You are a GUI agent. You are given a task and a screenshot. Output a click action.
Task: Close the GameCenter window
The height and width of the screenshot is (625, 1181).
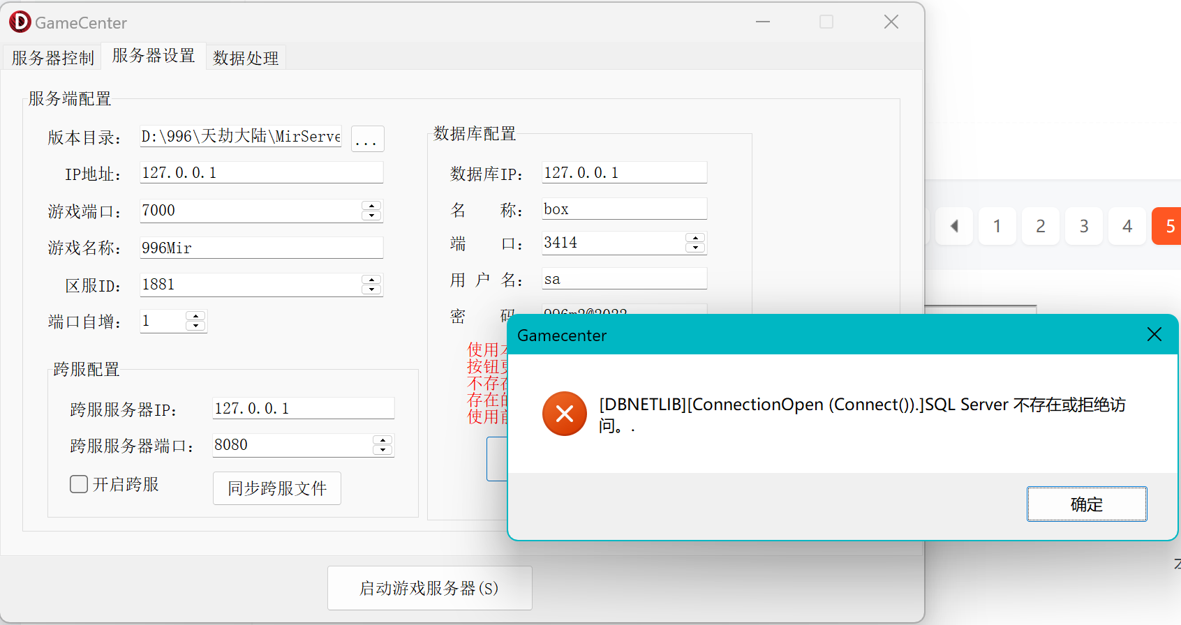(x=891, y=22)
